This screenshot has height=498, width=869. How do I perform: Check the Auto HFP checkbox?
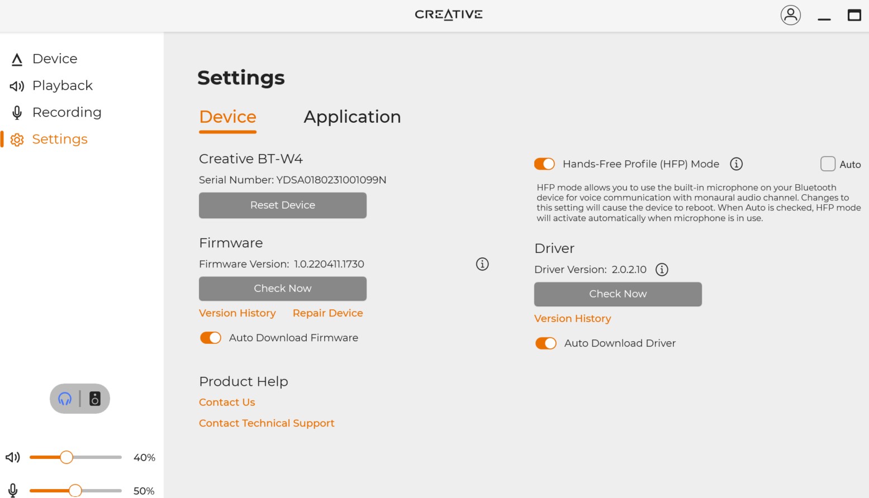point(827,164)
